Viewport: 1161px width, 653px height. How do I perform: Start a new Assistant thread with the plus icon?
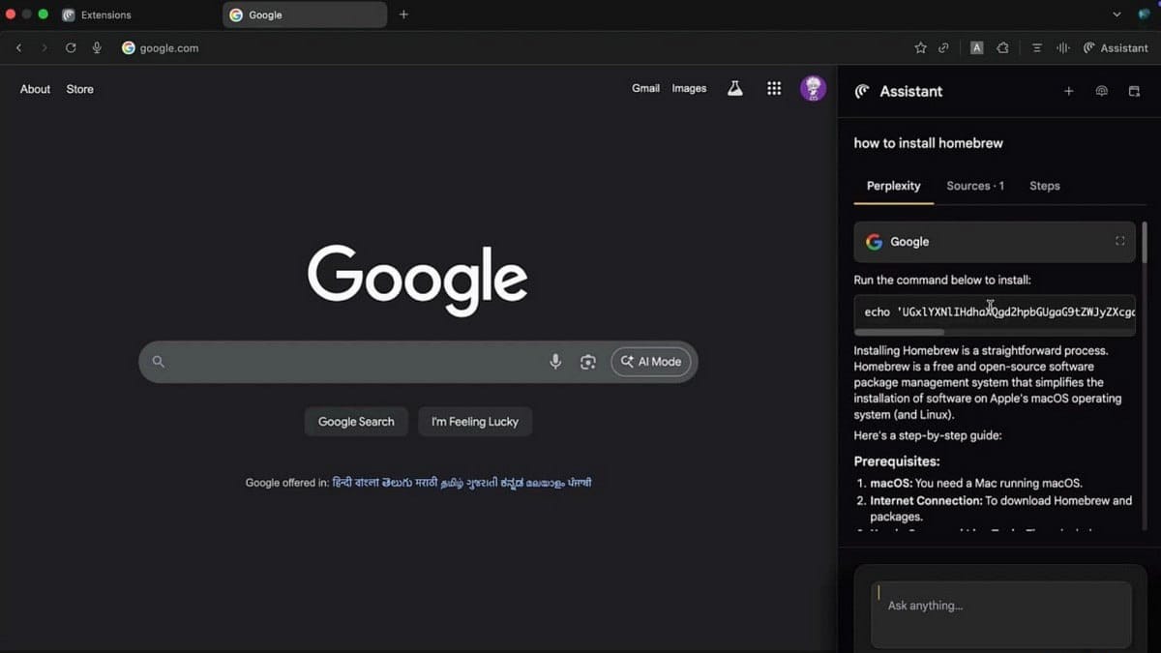[1069, 91]
